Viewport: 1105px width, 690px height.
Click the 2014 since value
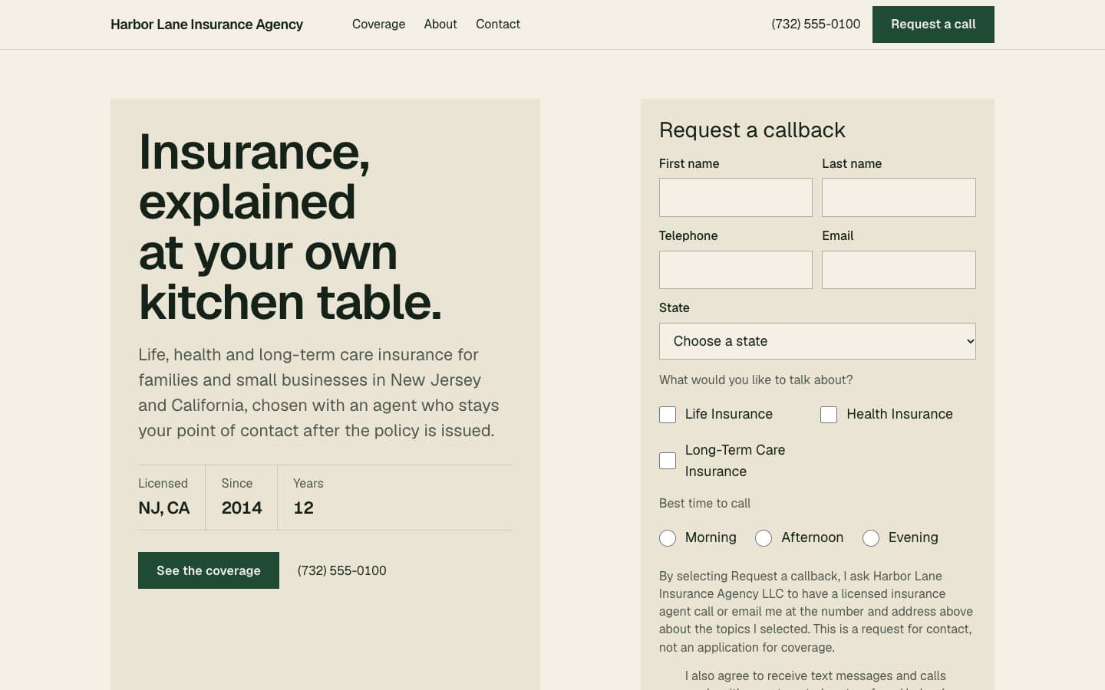pyautogui.click(x=242, y=508)
